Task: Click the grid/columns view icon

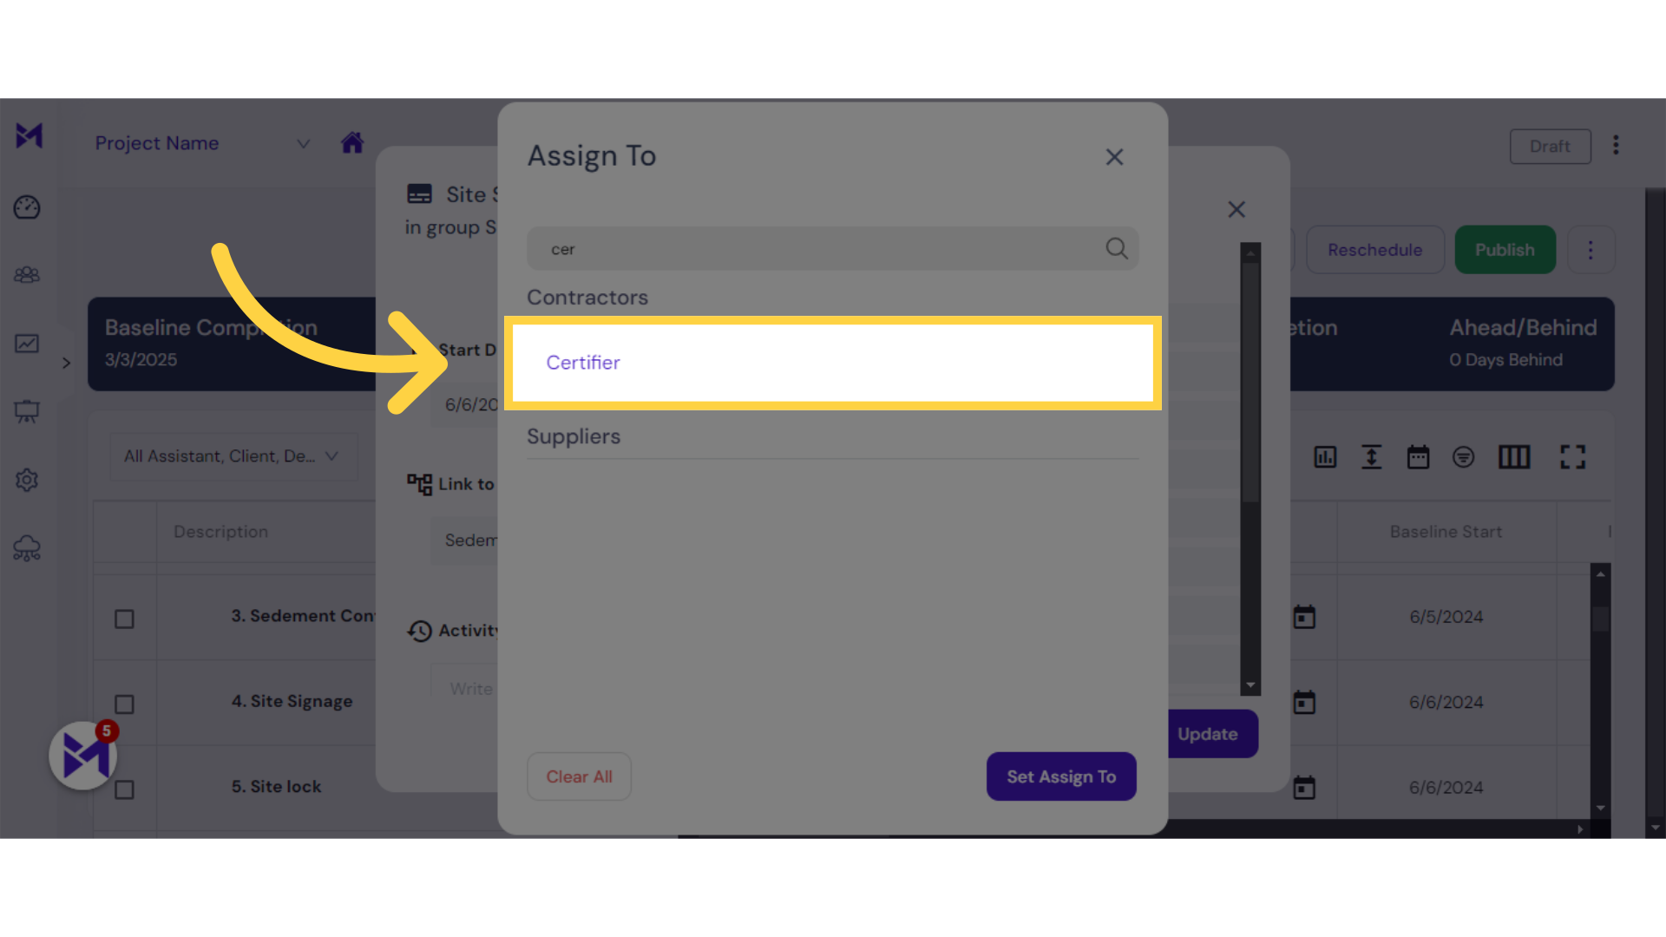Action: tap(1511, 456)
